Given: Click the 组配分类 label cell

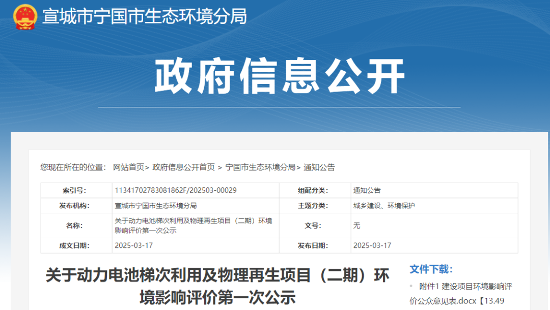Looking at the screenshot, I should click(x=315, y=190).
